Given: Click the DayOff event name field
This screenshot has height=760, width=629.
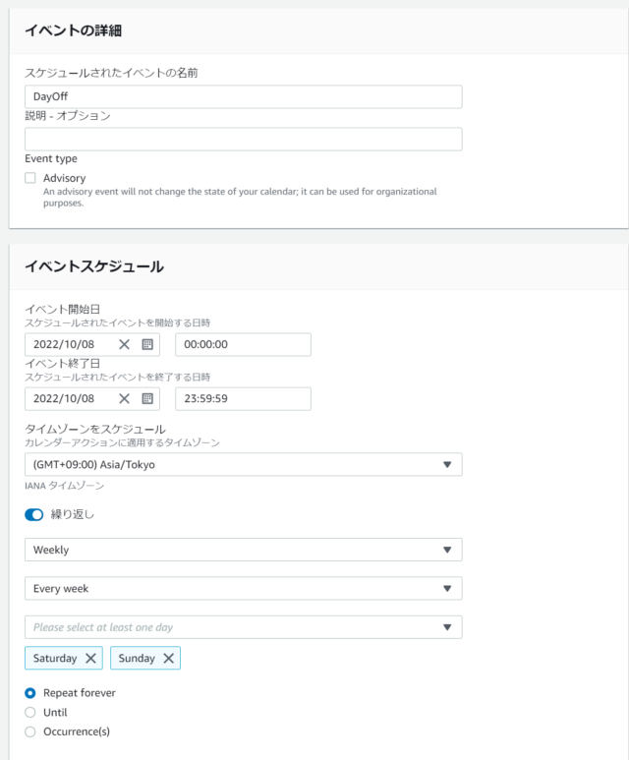Looking at the screenshot, I should tap(244, 97).
